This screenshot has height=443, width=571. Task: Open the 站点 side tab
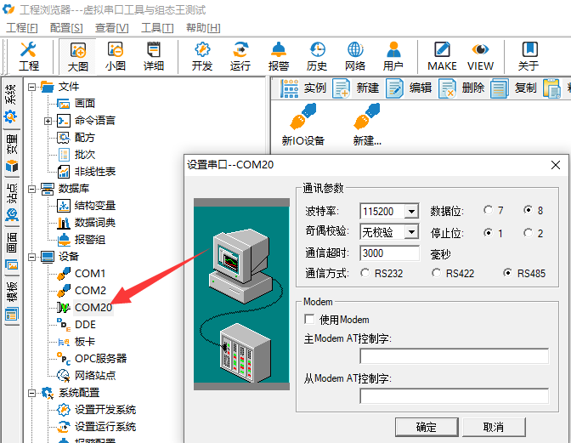[x=11, y=202]
